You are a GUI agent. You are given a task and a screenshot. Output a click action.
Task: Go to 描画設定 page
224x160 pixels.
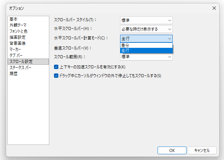[x=28, y=37]
